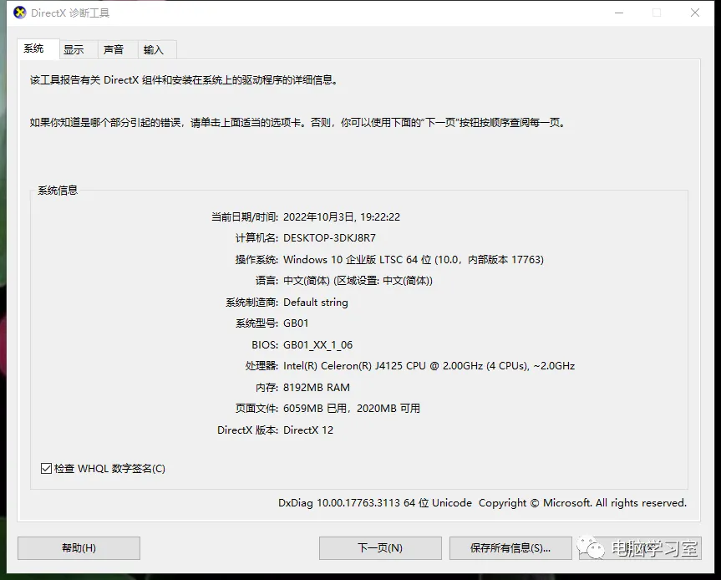Screen dimensions: 721x580
Task: Click the computer name DESKTOP-3DKJ8R7
Action: click(x=329, y=238)
